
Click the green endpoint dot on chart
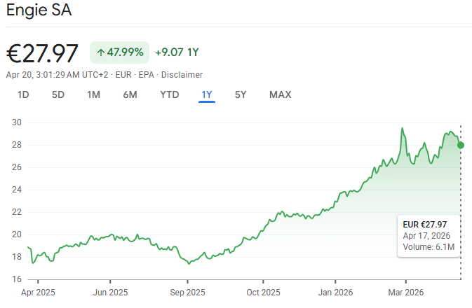pyautogui.click(x=461, y=146)
